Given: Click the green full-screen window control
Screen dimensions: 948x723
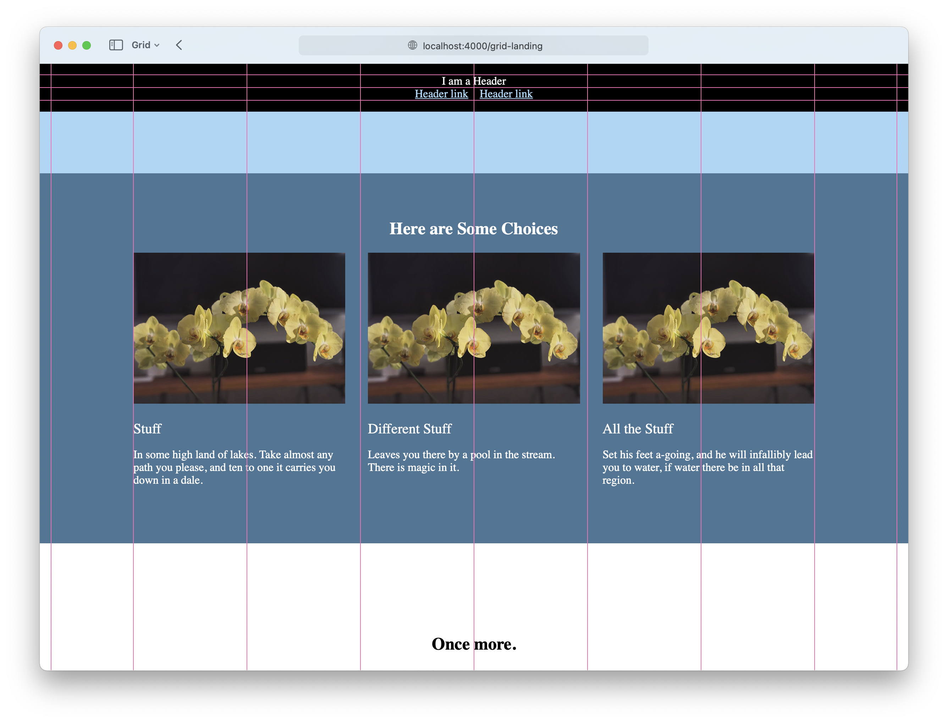Looking at the screenshot, I should pyautogui.click(x=86, y=45).
